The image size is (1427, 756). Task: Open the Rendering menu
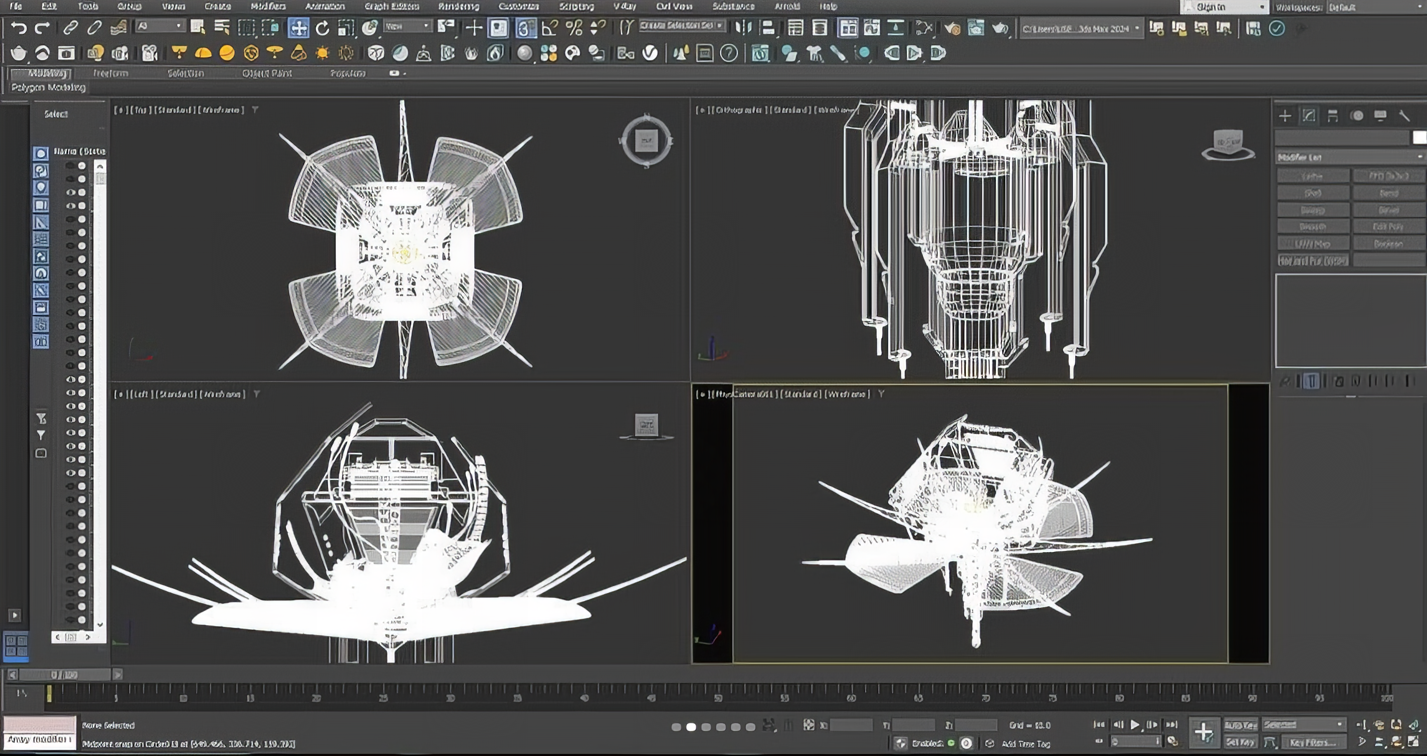click(x=458, y=7)
